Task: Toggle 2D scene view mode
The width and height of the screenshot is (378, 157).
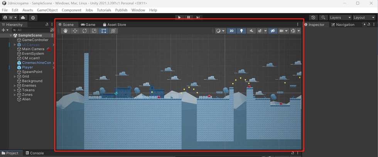Action: click(231, 31)
